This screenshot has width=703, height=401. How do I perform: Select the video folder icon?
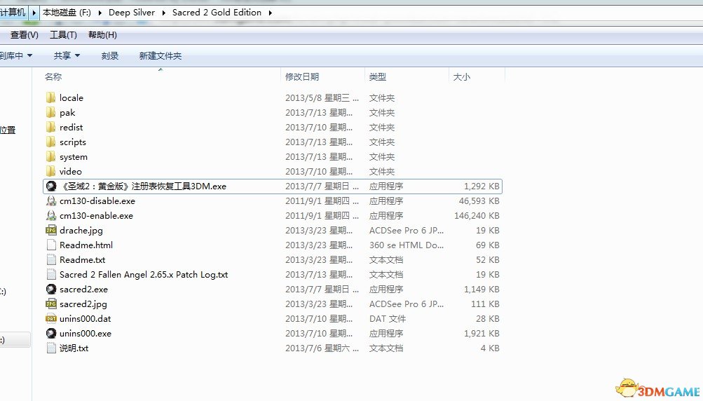pos(51,171)
